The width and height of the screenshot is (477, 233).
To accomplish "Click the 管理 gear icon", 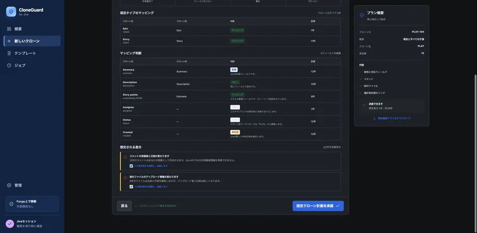I will [9, 185].
